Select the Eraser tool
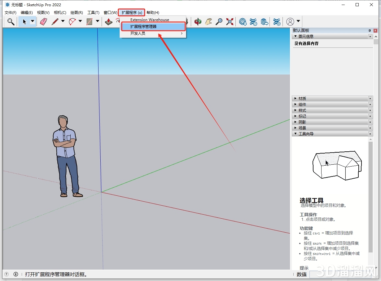This screenshot has width=381, height=281. coord(43,22)
